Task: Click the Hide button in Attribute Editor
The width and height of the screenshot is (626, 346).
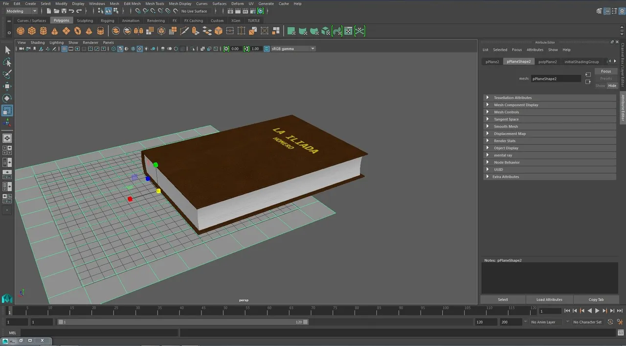Action: [x=612, y=86]
